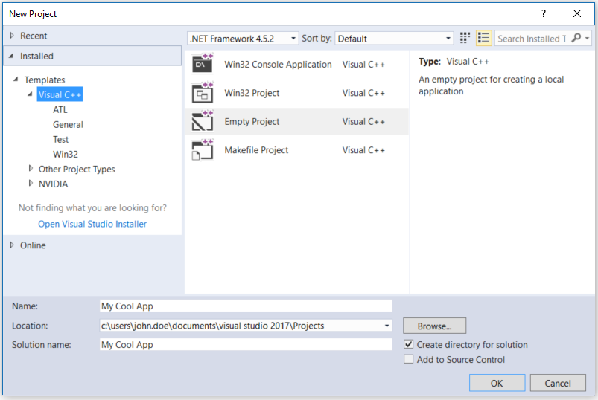Click the Empty Project template icon

(203, 121)
